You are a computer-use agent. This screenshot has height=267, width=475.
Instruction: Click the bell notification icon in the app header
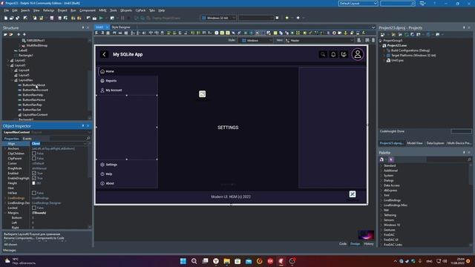[333, 54]
